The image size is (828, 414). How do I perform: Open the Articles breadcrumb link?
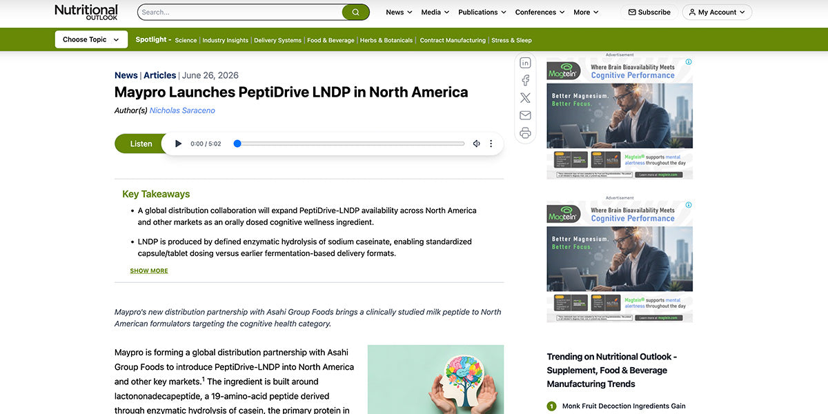pos(159,75)
